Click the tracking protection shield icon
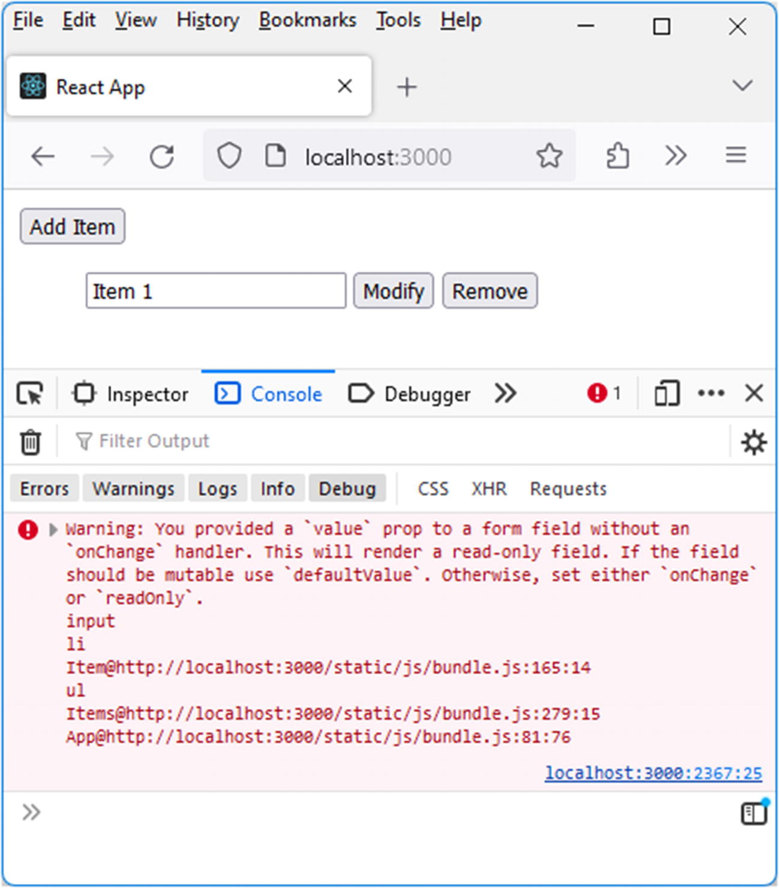 pos(229,156)
